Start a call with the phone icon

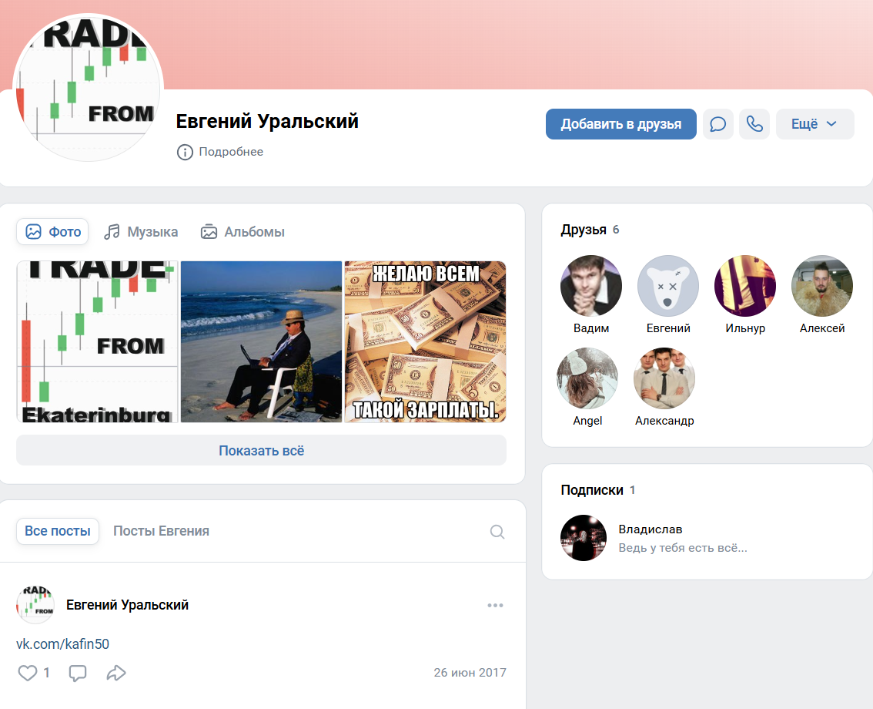[x=754, y=124]
